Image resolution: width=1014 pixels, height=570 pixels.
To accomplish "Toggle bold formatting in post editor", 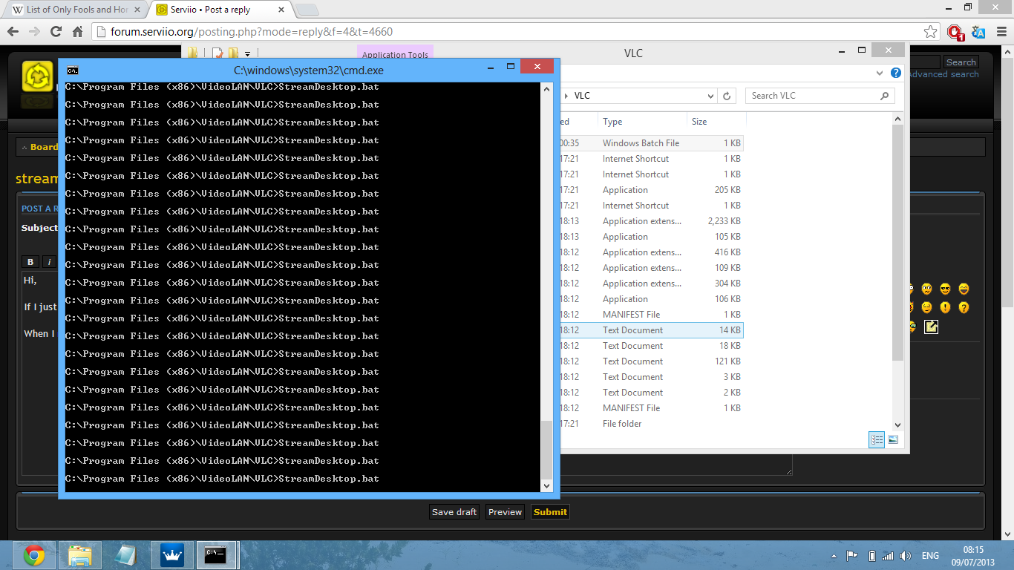I will click(30, 262).
